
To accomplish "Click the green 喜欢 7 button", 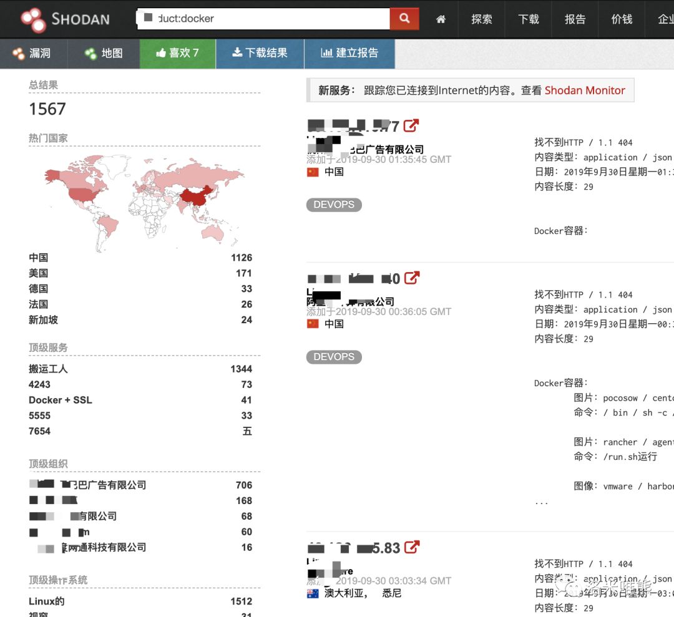I will click(x=177, y=53).
